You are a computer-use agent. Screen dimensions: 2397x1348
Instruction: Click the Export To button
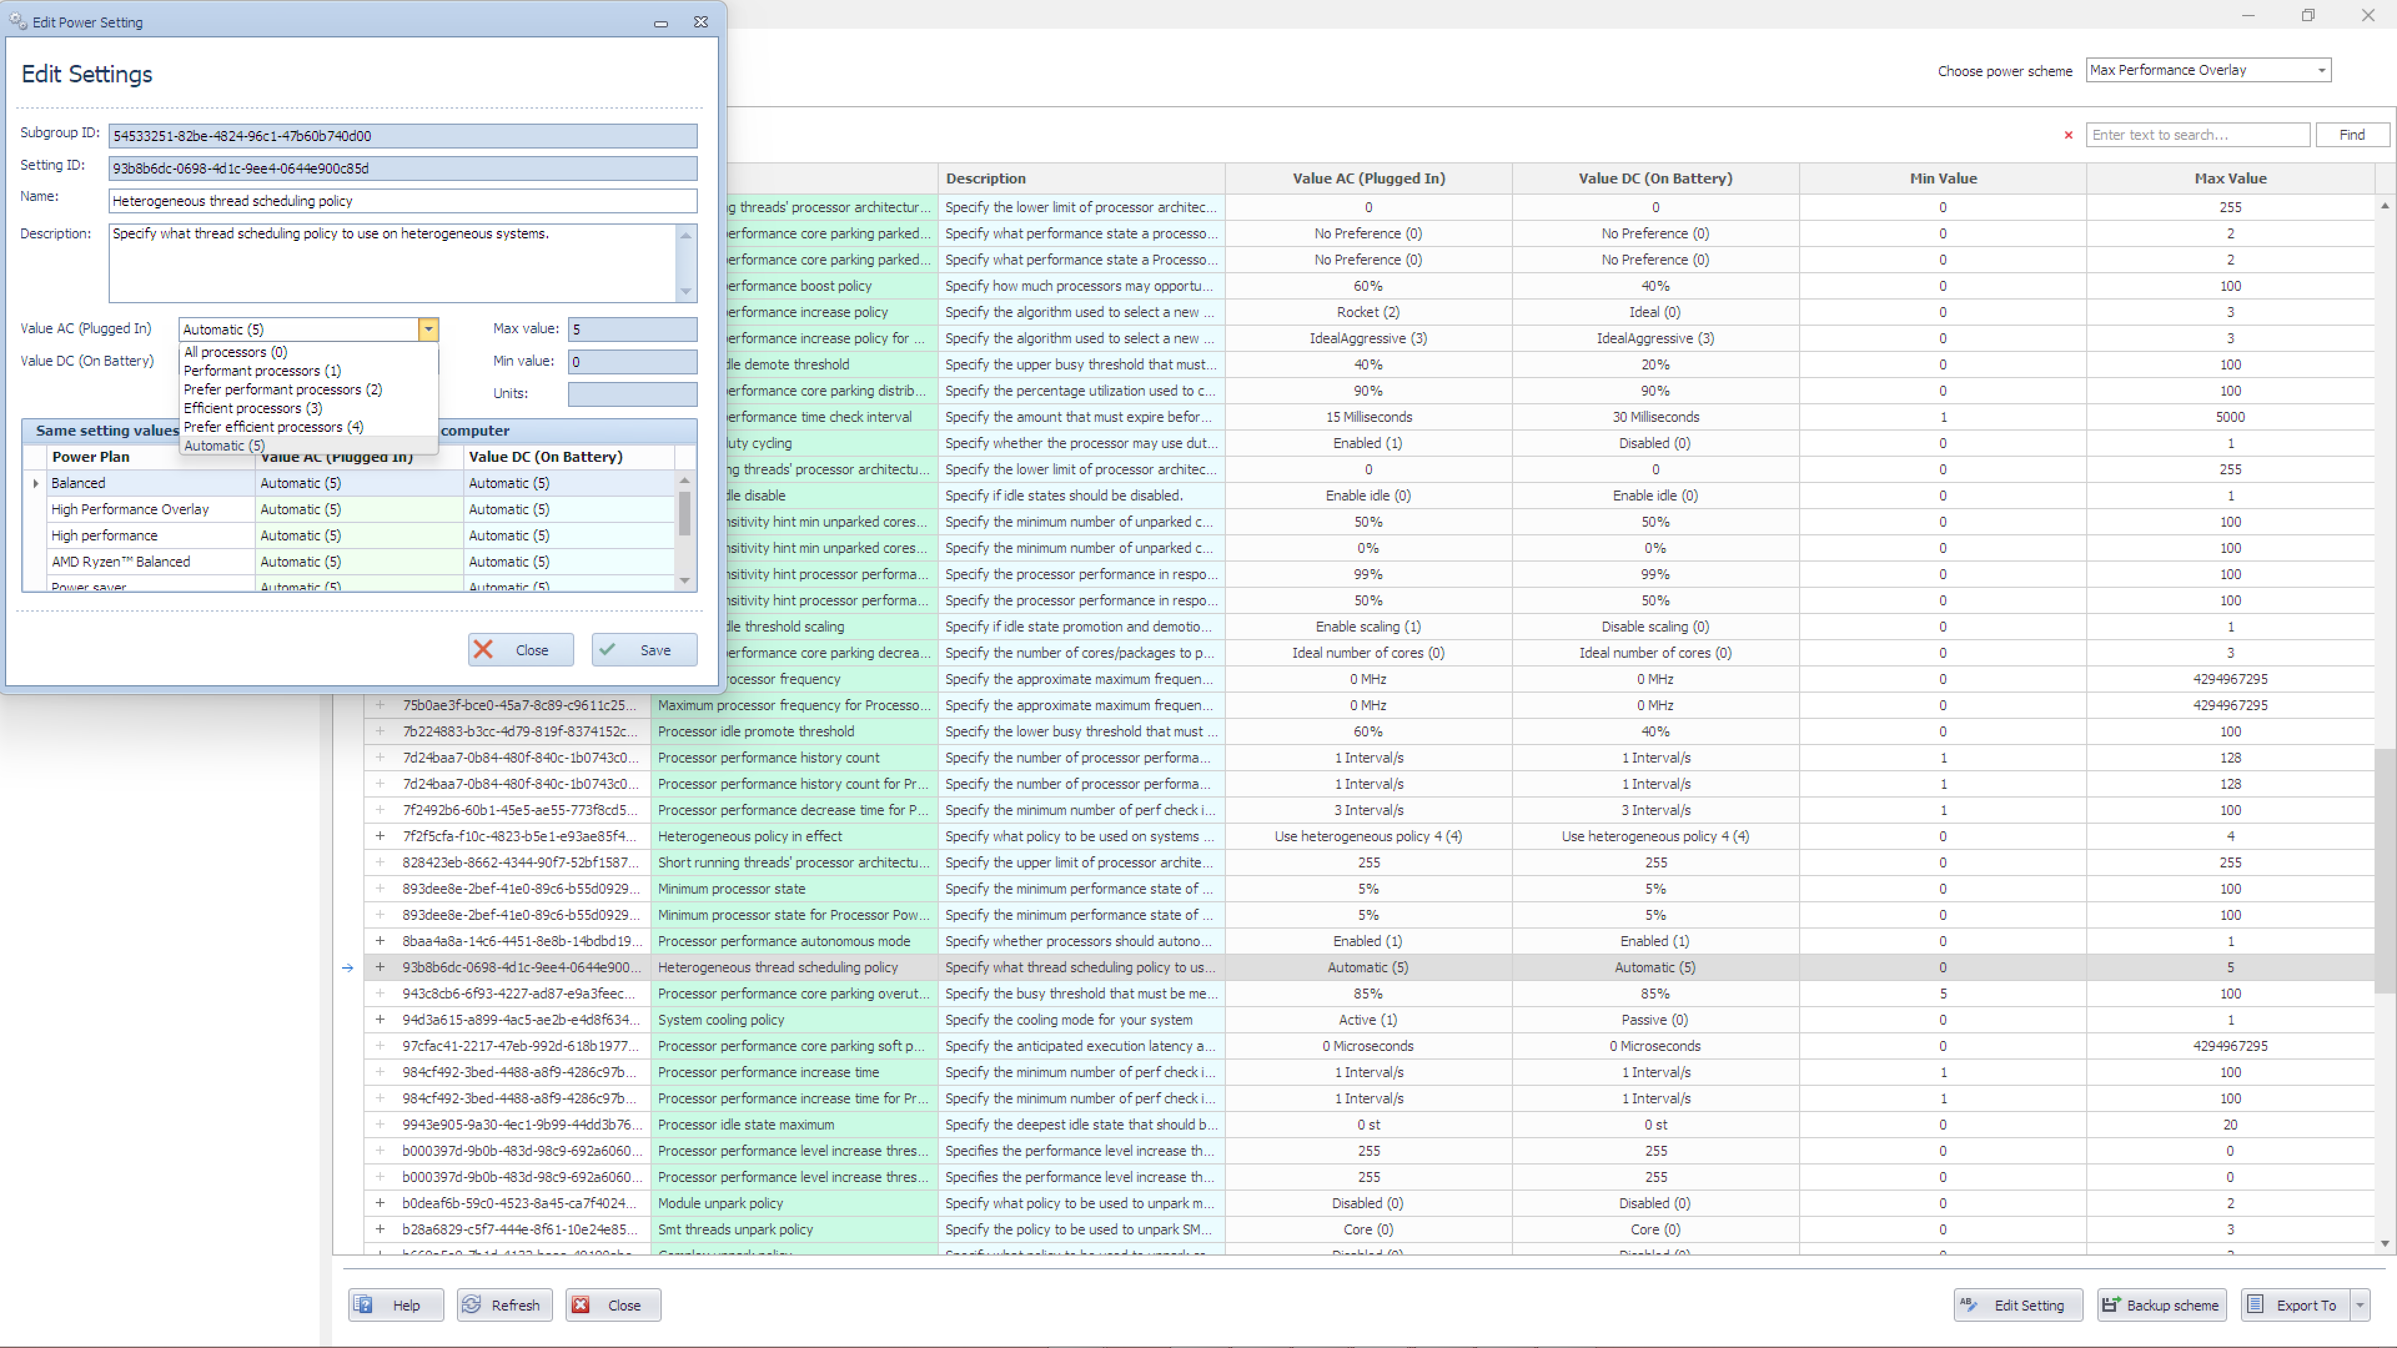point(2296,1304)
